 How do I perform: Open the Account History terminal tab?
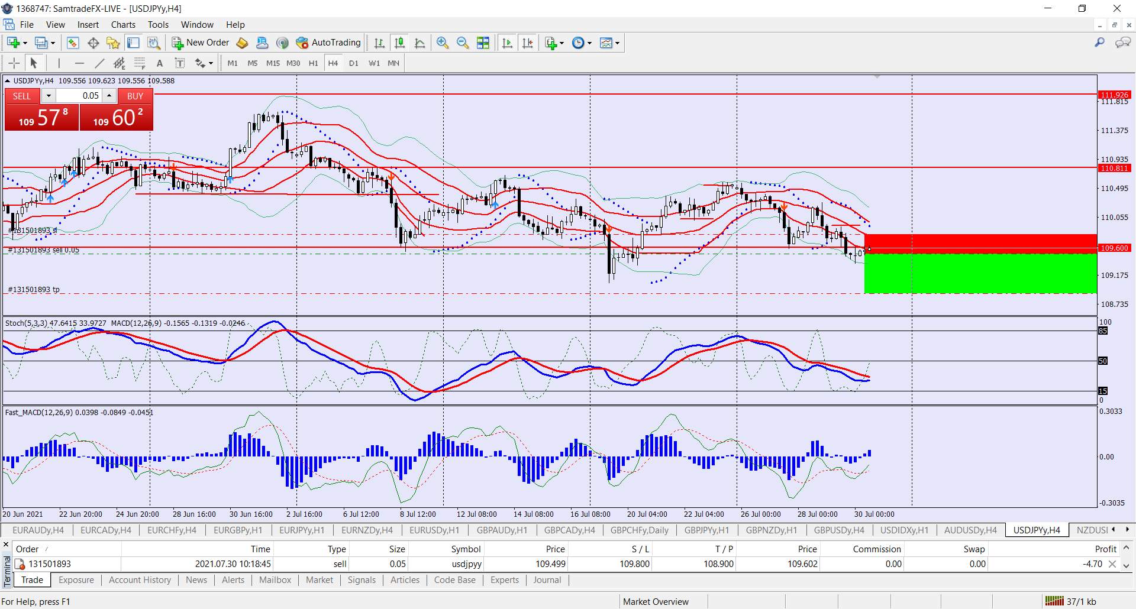tap(140, 580)
